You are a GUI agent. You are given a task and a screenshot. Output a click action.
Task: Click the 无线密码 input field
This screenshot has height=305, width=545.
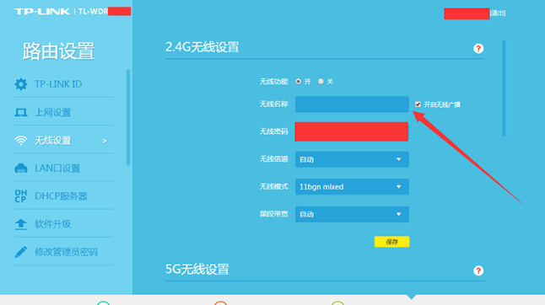click(352, 131)
